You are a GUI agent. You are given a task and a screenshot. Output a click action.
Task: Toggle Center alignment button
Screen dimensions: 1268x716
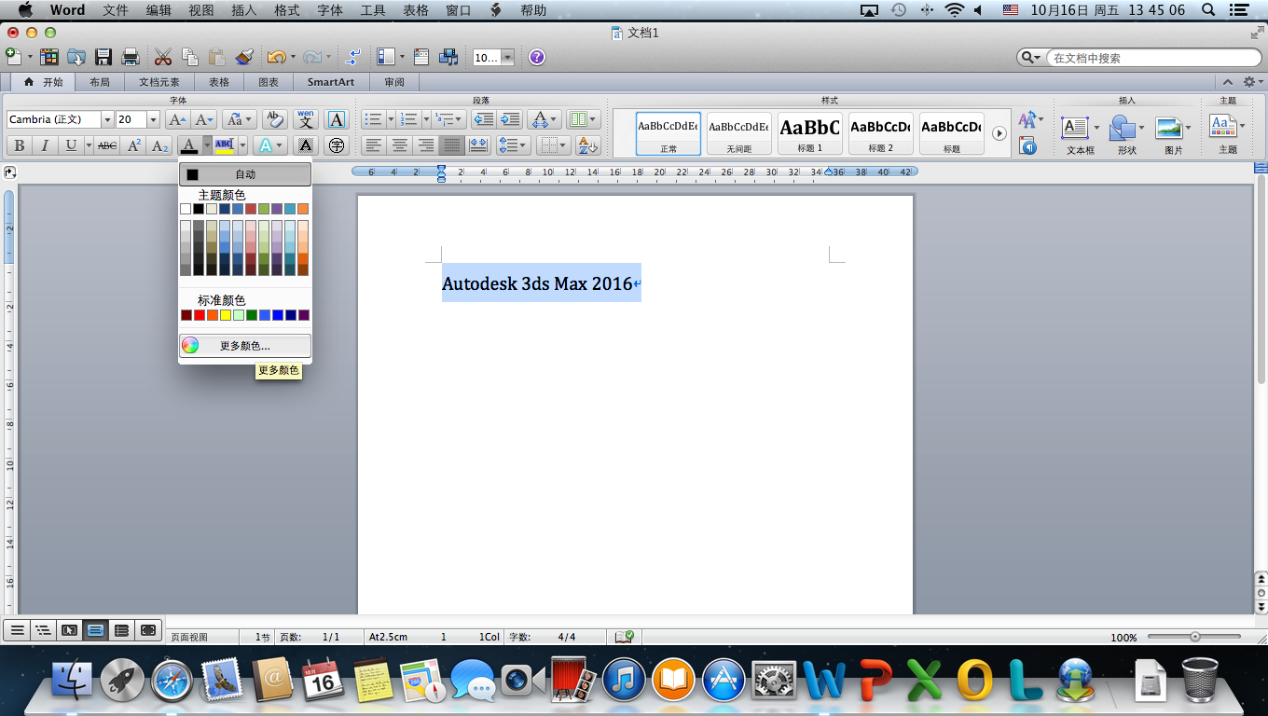click(399, 145)
